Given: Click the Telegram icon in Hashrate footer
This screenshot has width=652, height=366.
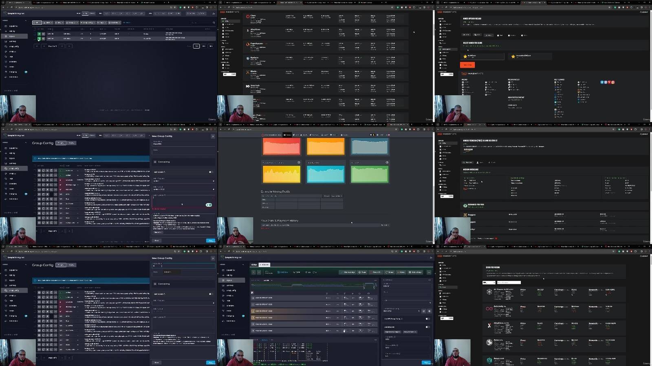Looking at the screenshot, I should click(x=602, y=82).
